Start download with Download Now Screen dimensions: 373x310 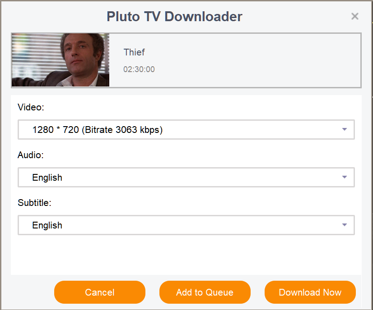pyautogui.click(x=310, y=292)
